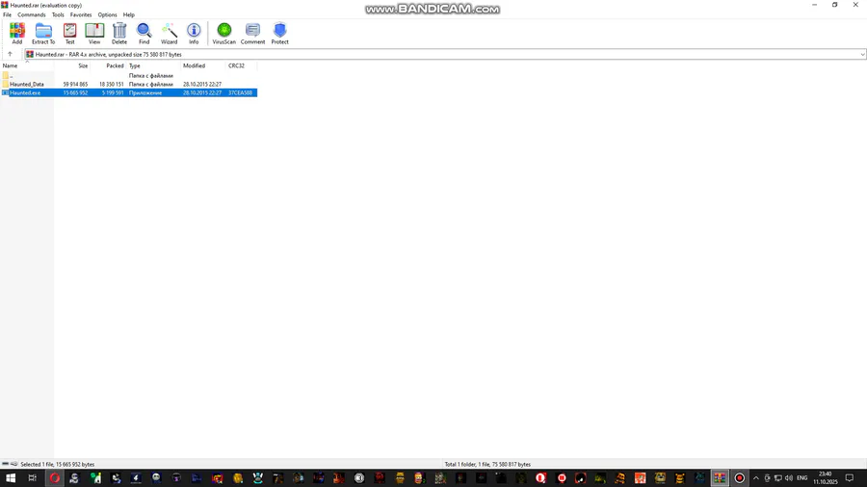867x487 pixels.
Task: Open the Commands menu
Action: 32,14
